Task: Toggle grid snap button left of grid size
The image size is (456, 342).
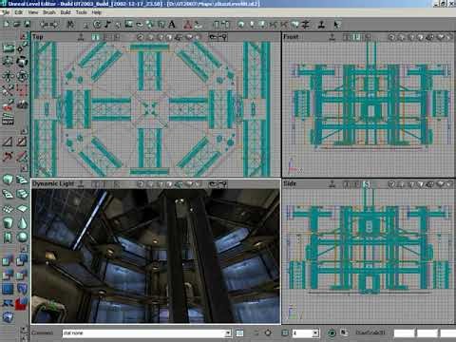Action: [x=285, y=333]
